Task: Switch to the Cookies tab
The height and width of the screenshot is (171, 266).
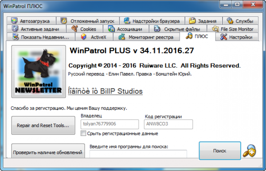Action: (x=85, y=29)
